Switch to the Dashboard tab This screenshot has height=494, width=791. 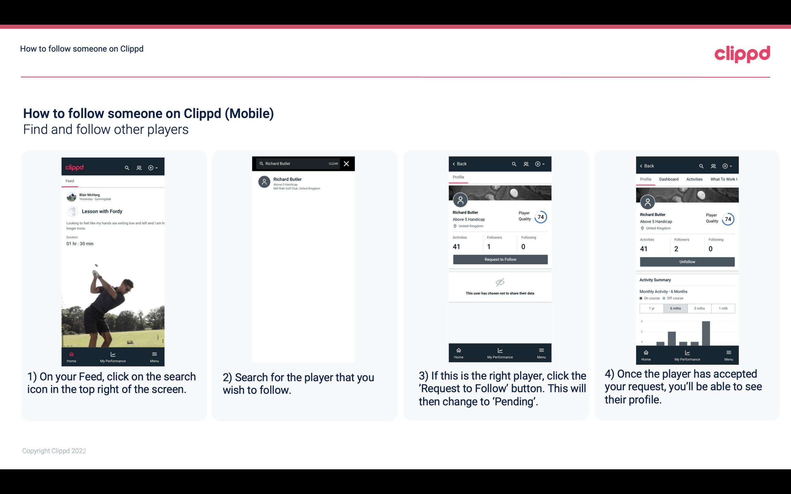coord(669,179)
